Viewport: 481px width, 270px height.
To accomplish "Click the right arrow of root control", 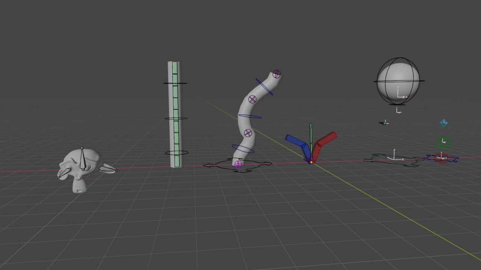I will pos(266,163).
